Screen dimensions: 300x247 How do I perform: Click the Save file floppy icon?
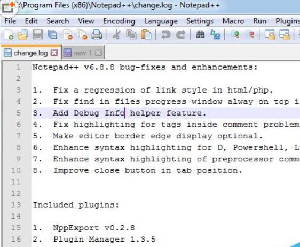tap(37, 35)
